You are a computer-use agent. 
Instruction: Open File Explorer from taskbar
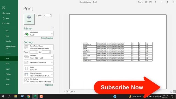tap(16, 97)
